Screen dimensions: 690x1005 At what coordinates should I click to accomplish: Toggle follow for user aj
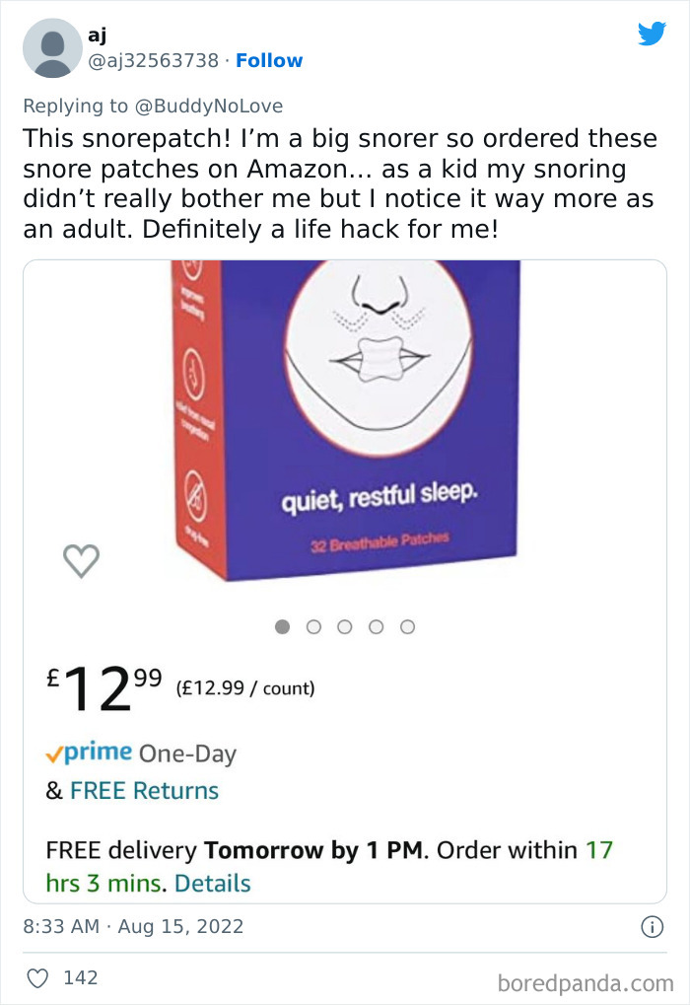pos(270,61)
